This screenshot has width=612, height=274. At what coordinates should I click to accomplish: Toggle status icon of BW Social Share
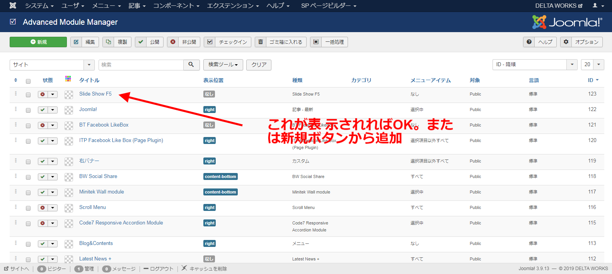[43, 177]
